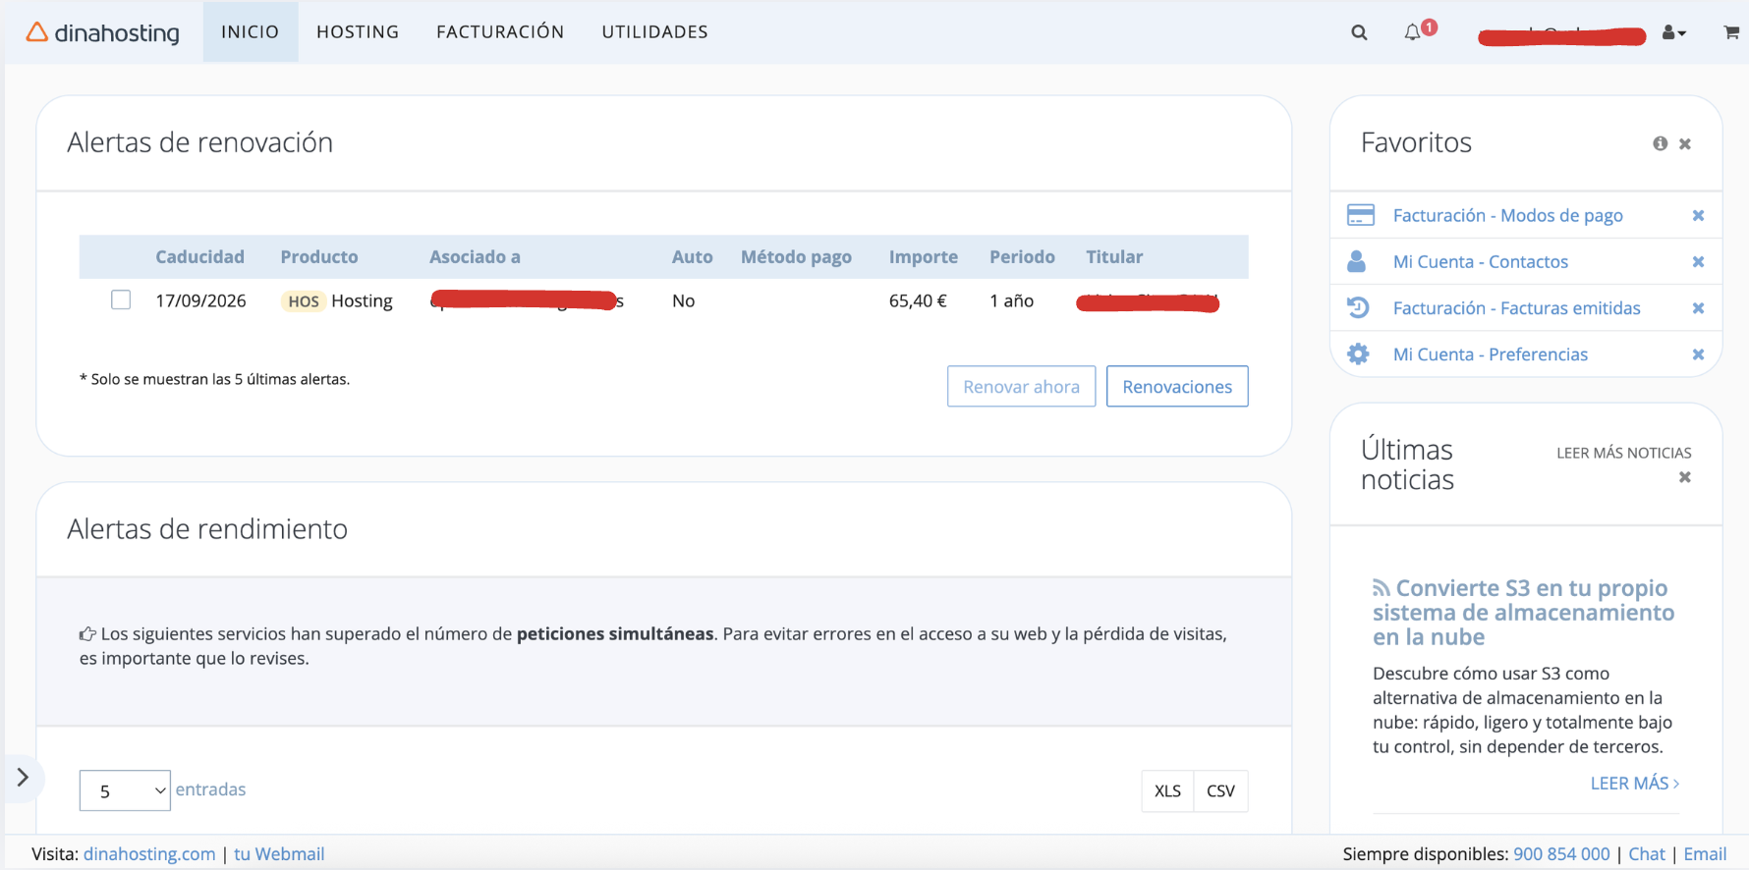Click the dinahosting logo
This screenshot has height=870, width=1749.
point(103,32)
